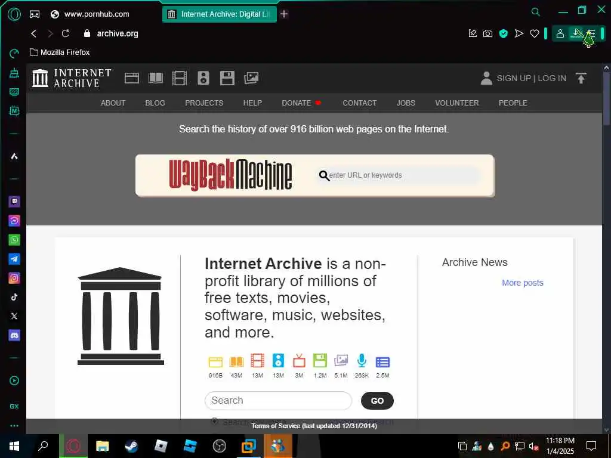This screenshot has width=611, height=458.
Task: Open the ABOUT menu item
Action: coord(113,103)
